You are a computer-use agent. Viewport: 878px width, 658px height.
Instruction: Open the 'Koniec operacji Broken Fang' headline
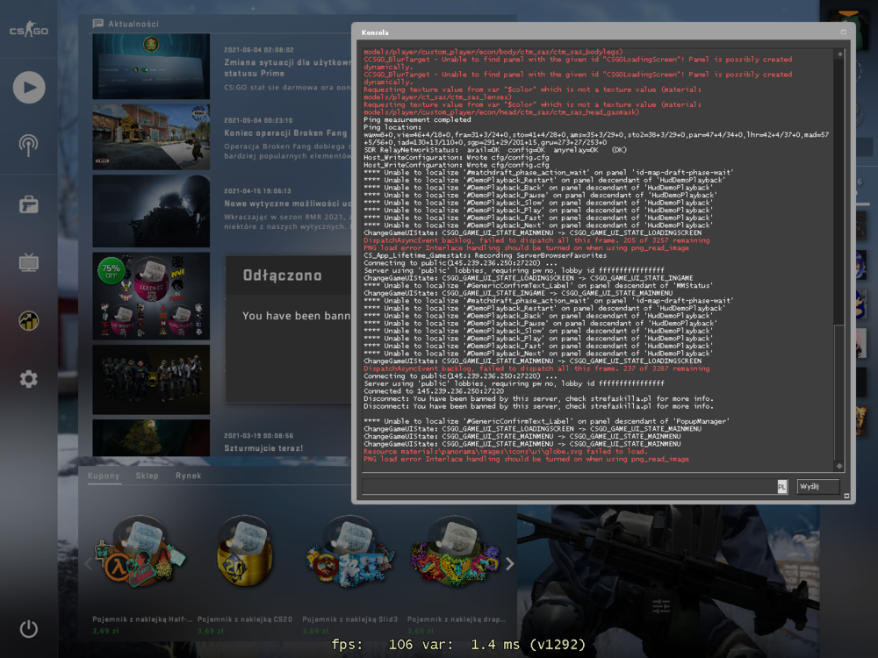click(285, 133)
